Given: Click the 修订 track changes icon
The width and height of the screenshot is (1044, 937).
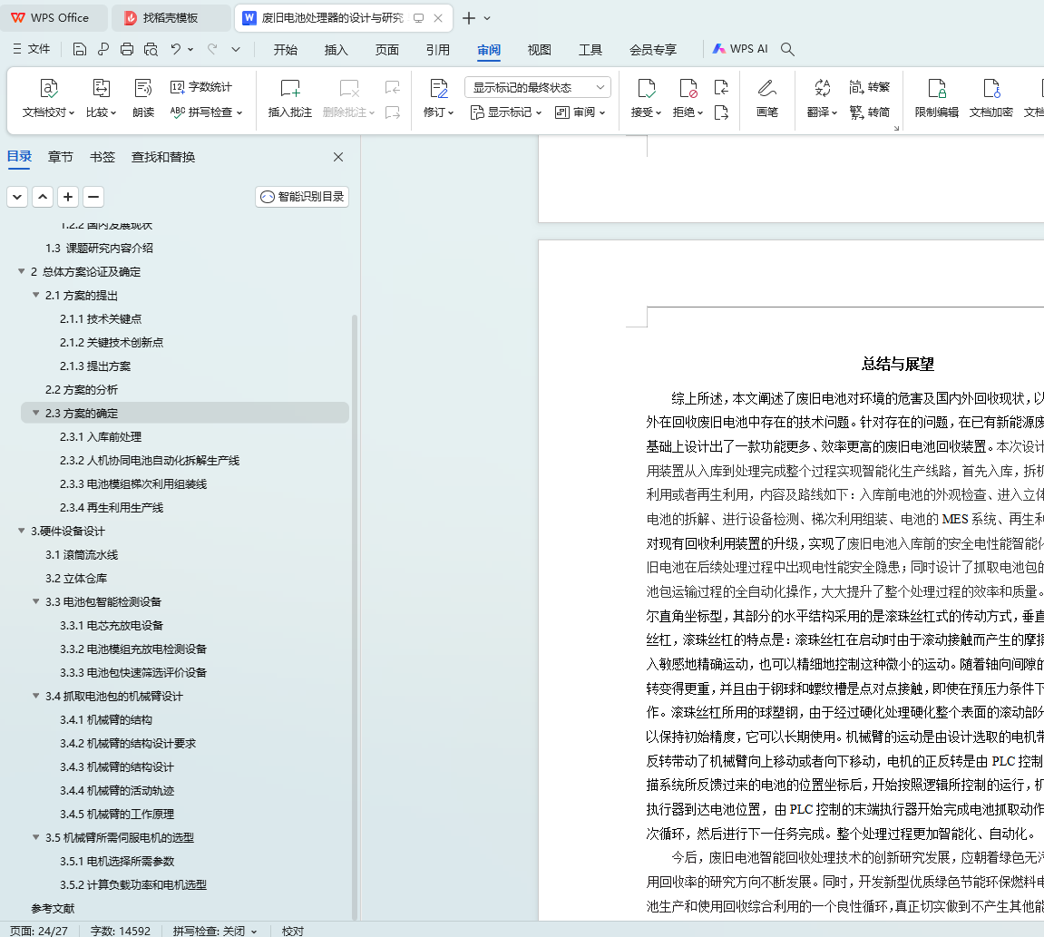Looking at the screenshot, I should tap(438, 98).
